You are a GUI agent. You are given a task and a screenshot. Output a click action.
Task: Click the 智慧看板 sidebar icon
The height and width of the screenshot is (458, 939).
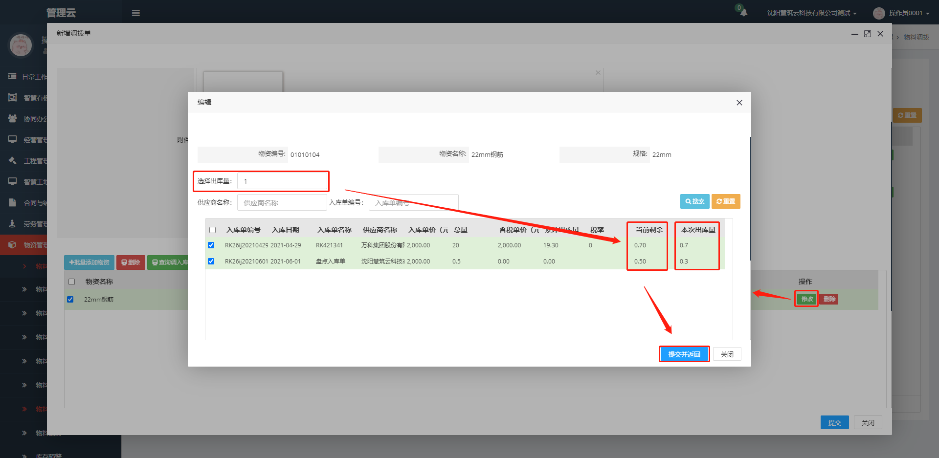12,97
